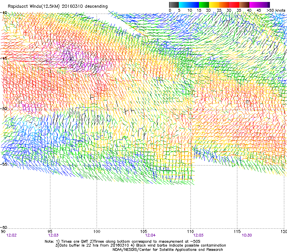
Task: Click the '-50' latitude axis label
Action: click(x=3, y=109)
